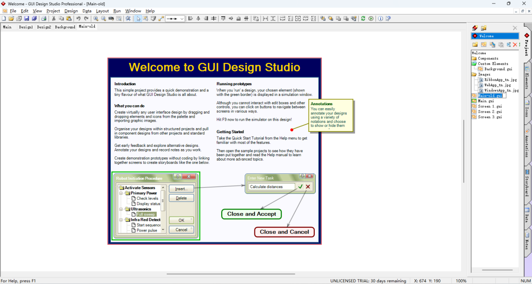Click the red Delete X in project panel
This screenshot has height=284, width=532.
[515, 45]
